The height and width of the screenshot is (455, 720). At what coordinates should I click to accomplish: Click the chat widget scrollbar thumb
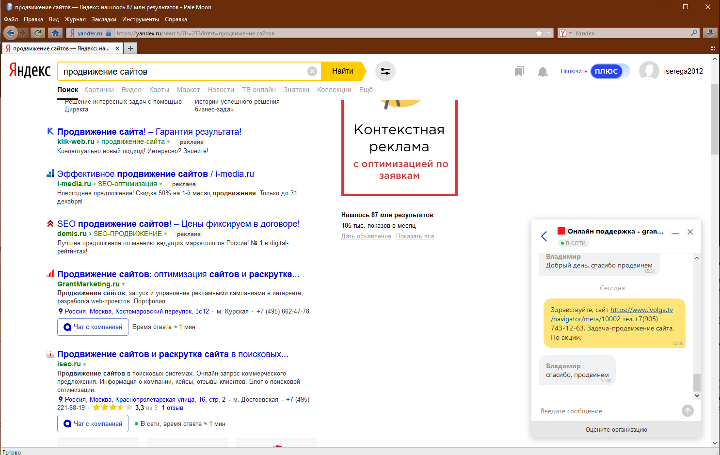click(x=697, y=382)
